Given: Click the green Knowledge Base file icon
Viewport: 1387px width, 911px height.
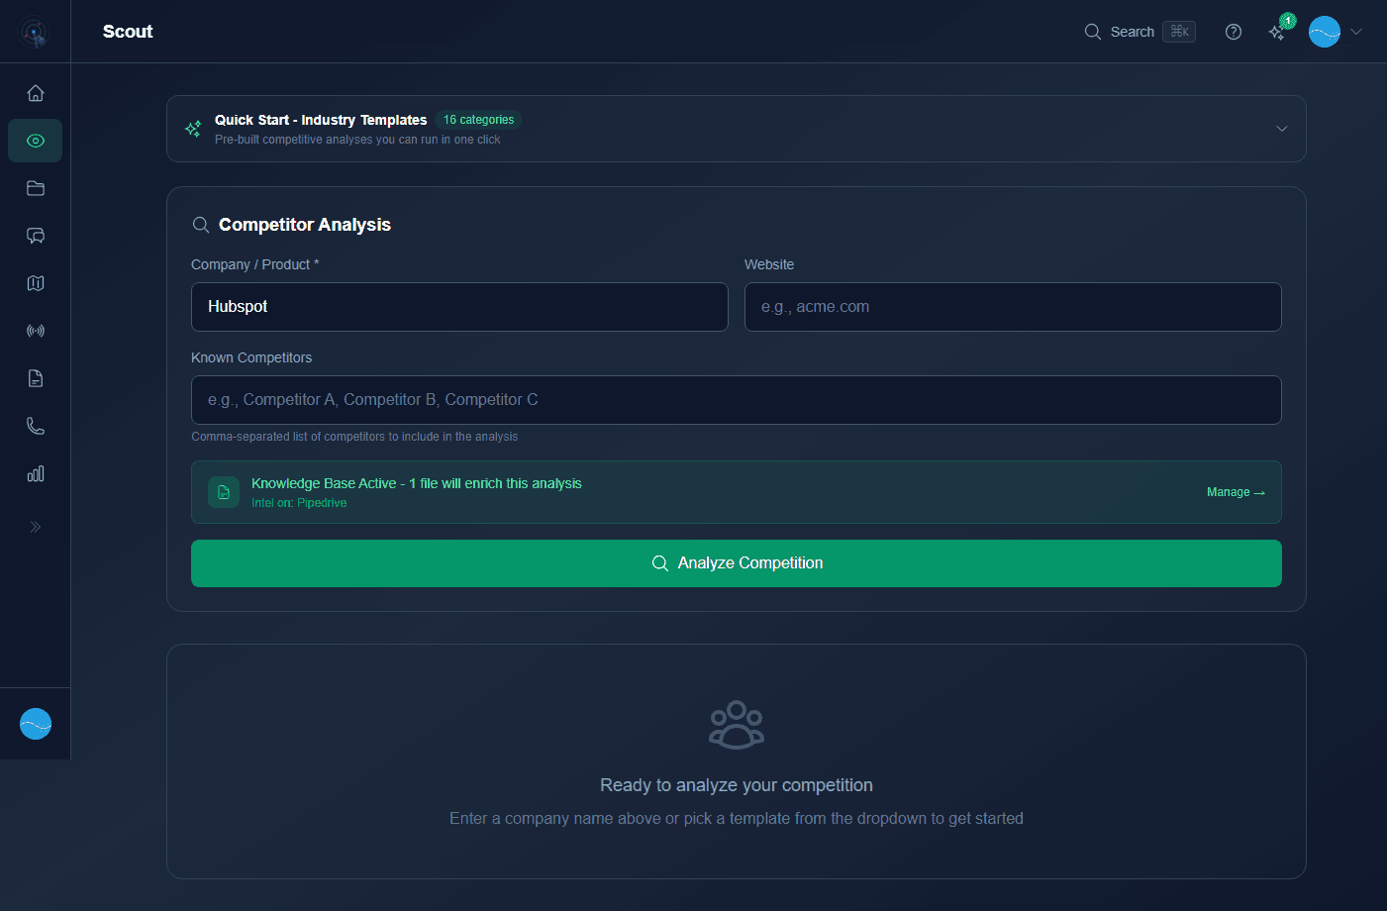Looking at the screenshot, I should pyautogui.click(x=223, y=491).
